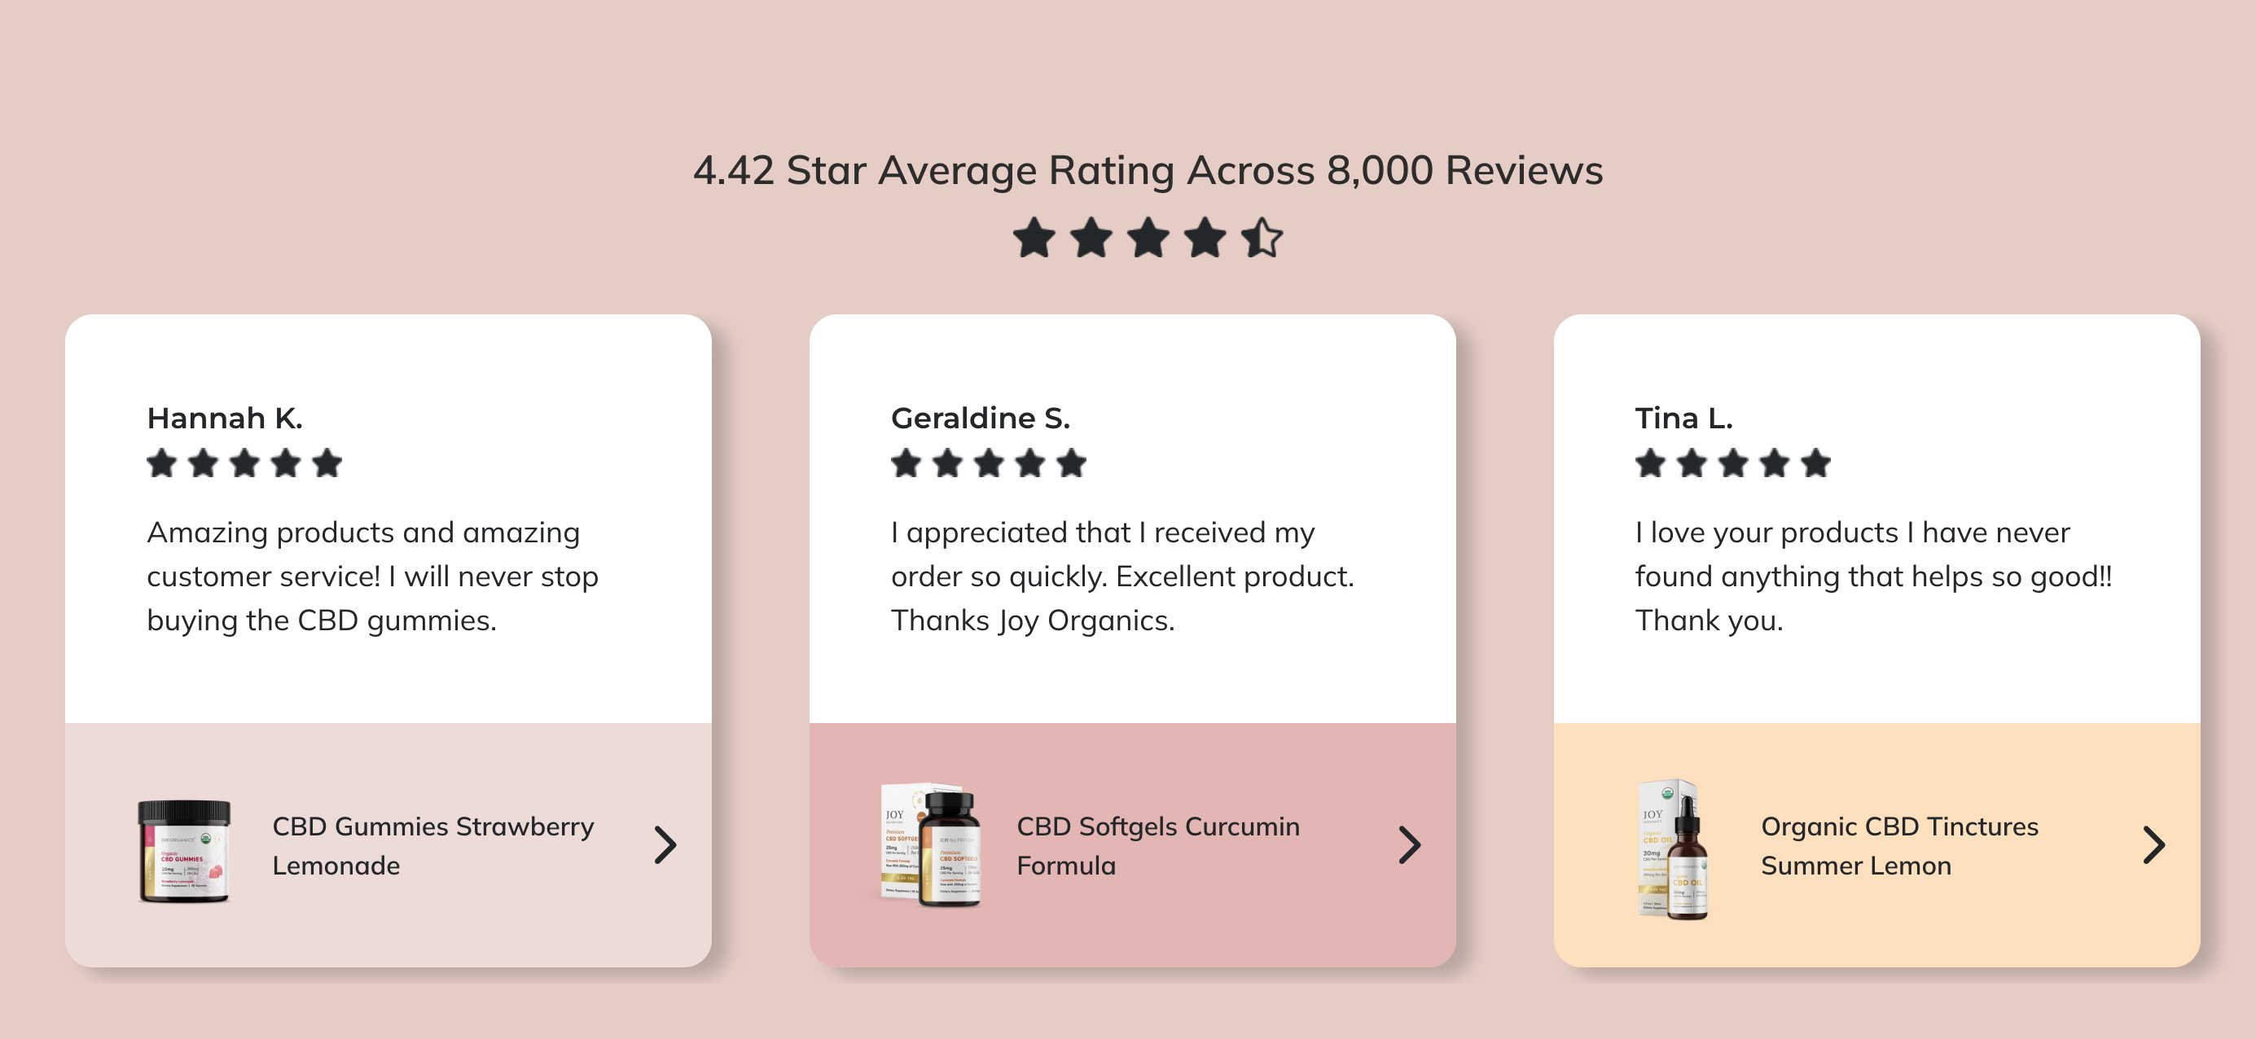
Task: Click the CBD gummies jar product image
Action: point(185,850)
